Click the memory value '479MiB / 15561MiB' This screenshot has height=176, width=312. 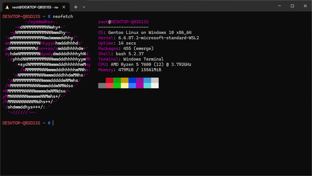[x=140, y=70]
